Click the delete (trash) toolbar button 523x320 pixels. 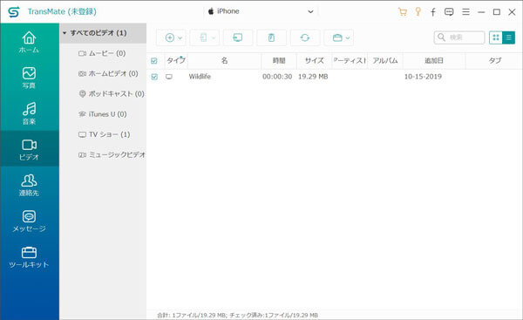pos(271,37)
